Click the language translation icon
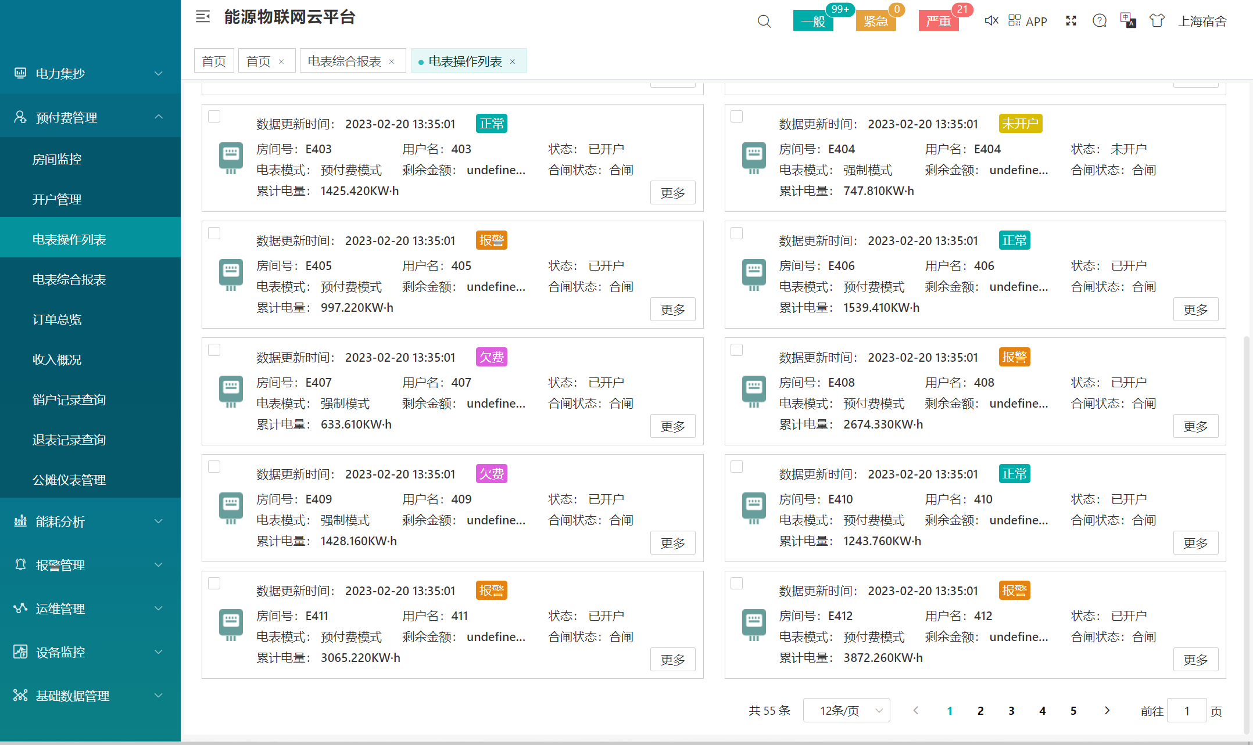This screenshot has width=1253, height=745. [x=1128, y=21]
